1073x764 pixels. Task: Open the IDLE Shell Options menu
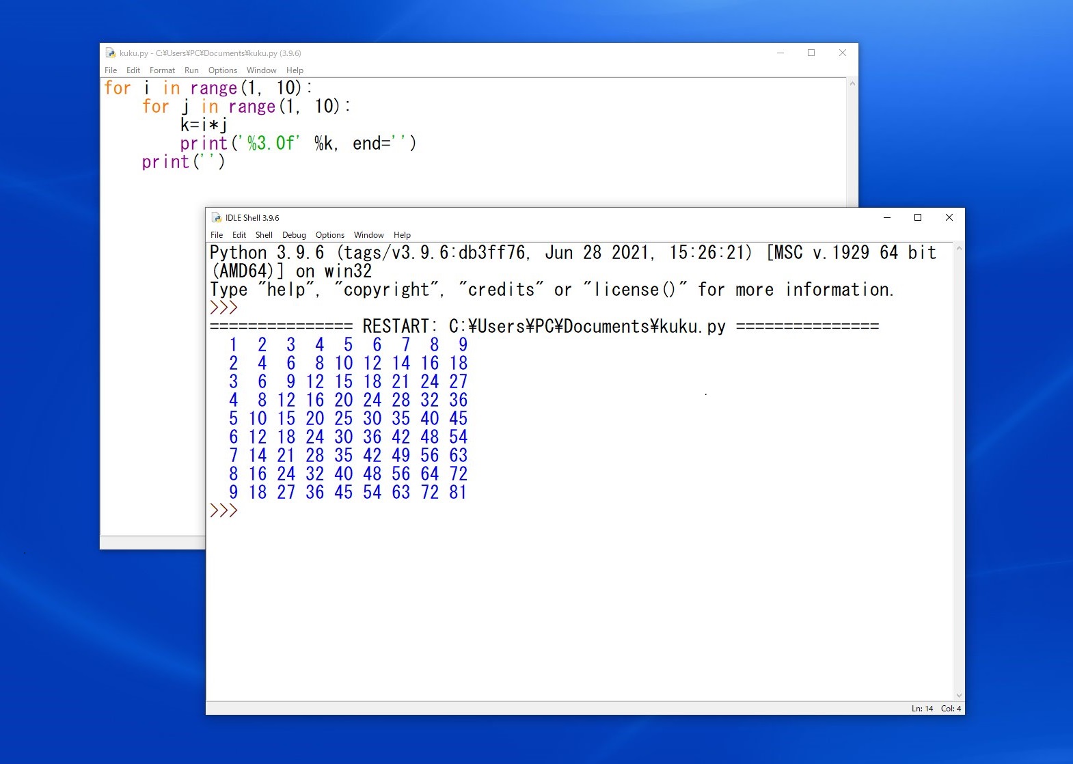(329, 235)
